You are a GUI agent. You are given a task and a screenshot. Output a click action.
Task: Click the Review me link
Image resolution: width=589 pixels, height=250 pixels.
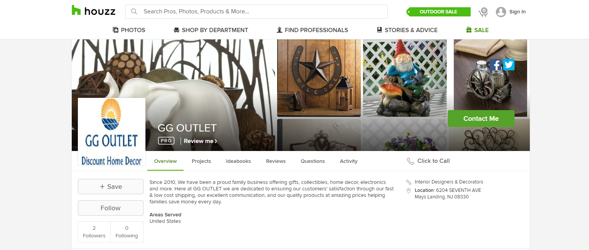click(x=200, y=141)
